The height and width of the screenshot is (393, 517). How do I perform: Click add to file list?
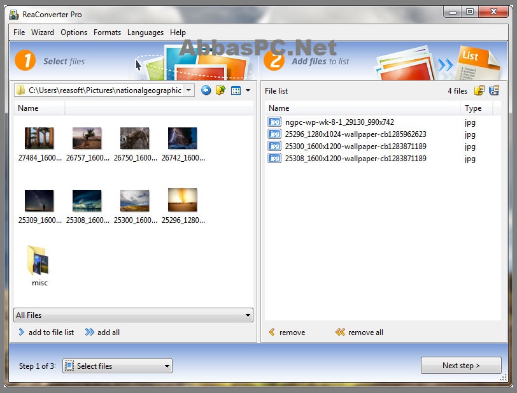click(51, 332)
